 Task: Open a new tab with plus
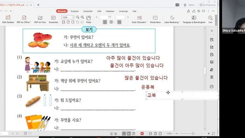(38, 5)
